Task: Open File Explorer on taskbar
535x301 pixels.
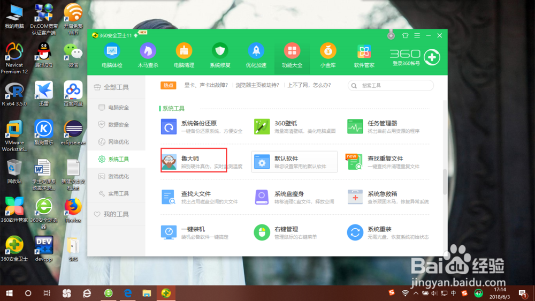Action: coord(147,293)
